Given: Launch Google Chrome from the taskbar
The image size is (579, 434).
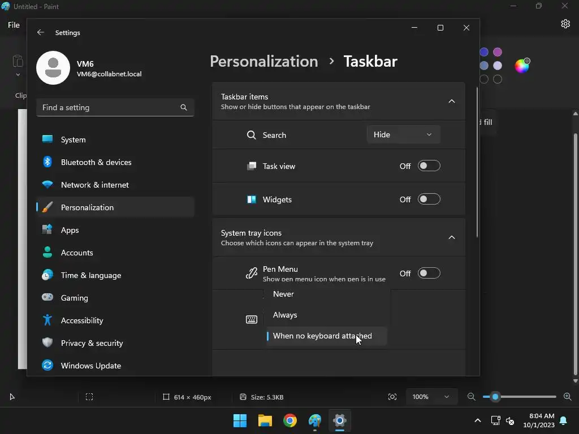Looking at the screenshot, I should [x=290, y=420].
